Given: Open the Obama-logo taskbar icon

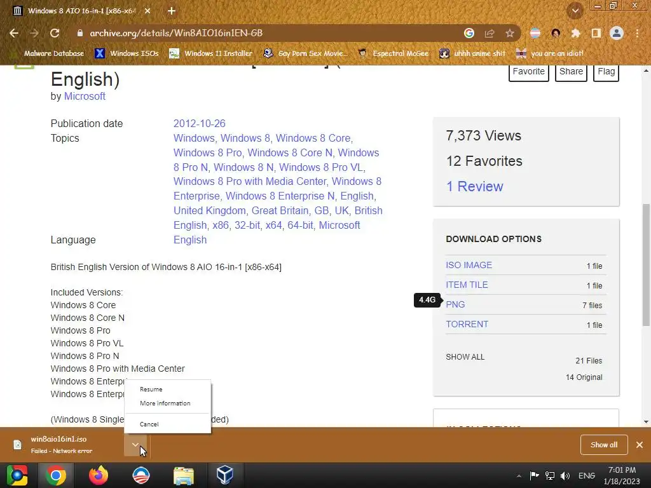Looking at the screenshot, I should (x=141, y=475).
